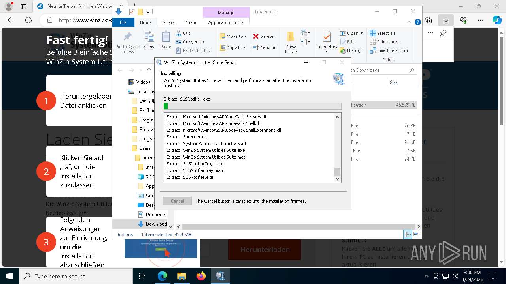506x284 pixels.
Task: View site information lock icon in Edge
Action: [x=49, y=20]
